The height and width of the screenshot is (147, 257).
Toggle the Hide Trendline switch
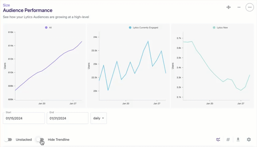[40, 140]
